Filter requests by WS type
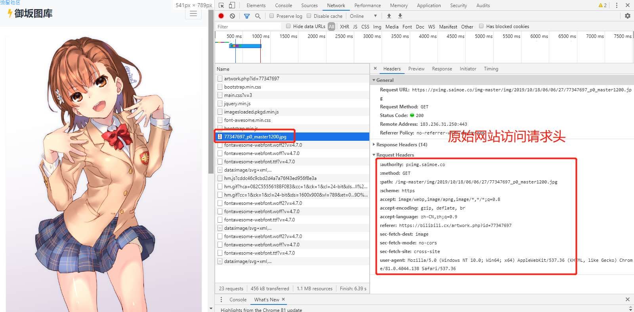The height and width of the screenshot is (312, 634). [x=432, y=26]
